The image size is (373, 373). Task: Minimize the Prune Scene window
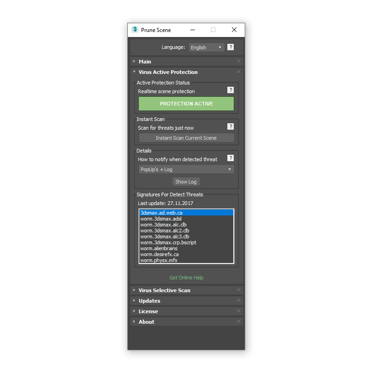click(193, 30)
